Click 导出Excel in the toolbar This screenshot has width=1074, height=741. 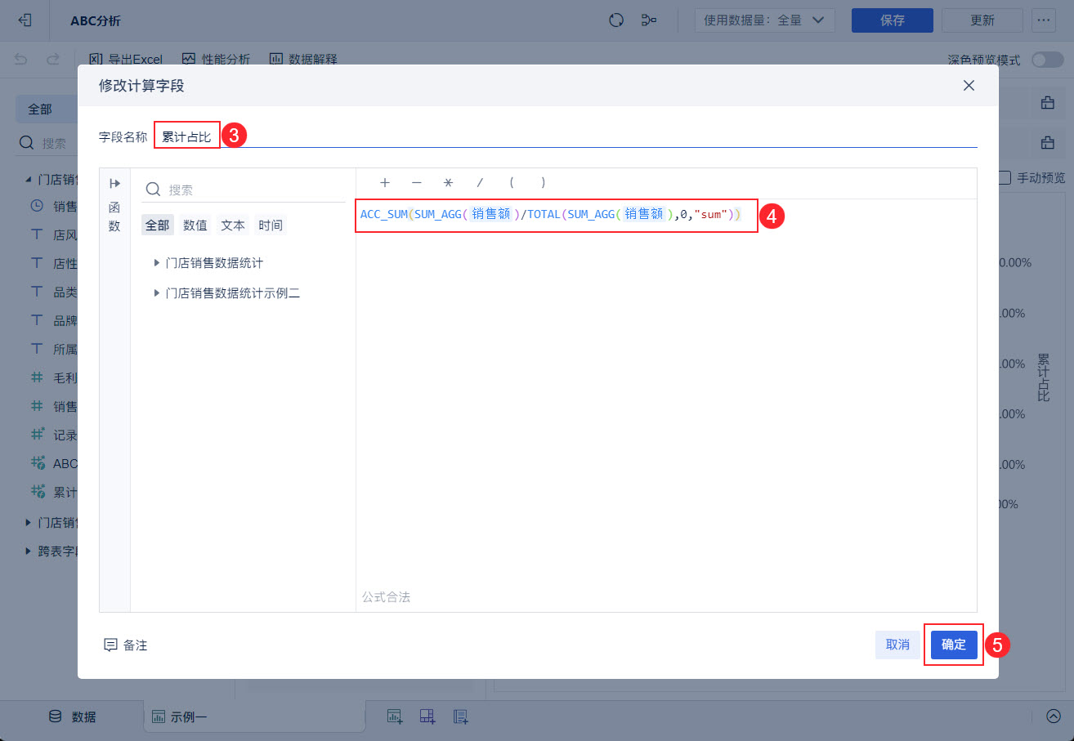tap(126, 59)
